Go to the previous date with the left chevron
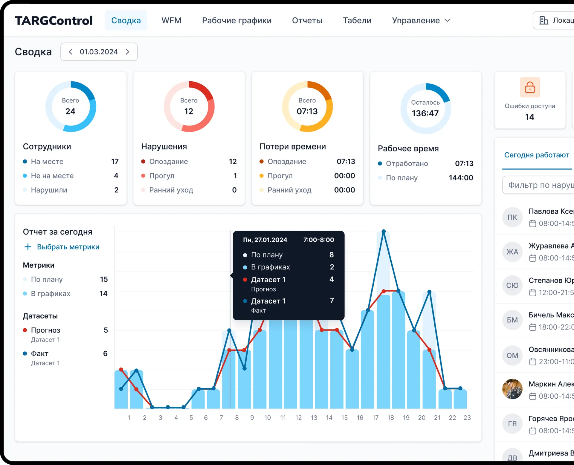 [71, 51]
